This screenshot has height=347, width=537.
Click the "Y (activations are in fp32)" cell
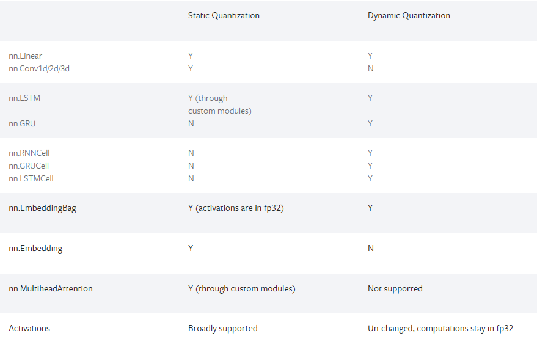pos(236,208)
